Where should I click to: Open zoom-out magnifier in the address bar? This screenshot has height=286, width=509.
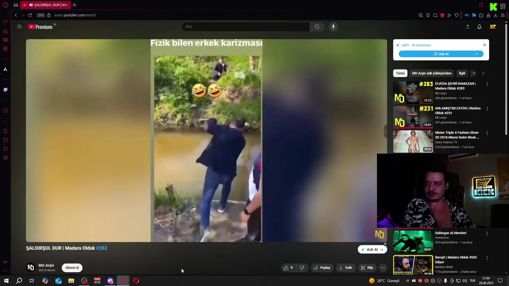tap(421, 15)
